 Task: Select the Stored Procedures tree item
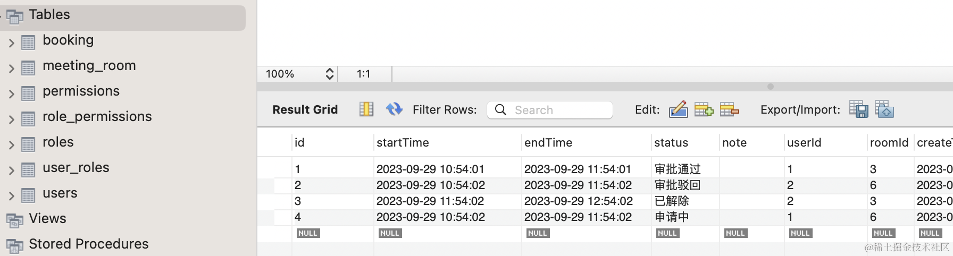coord(88,244)
